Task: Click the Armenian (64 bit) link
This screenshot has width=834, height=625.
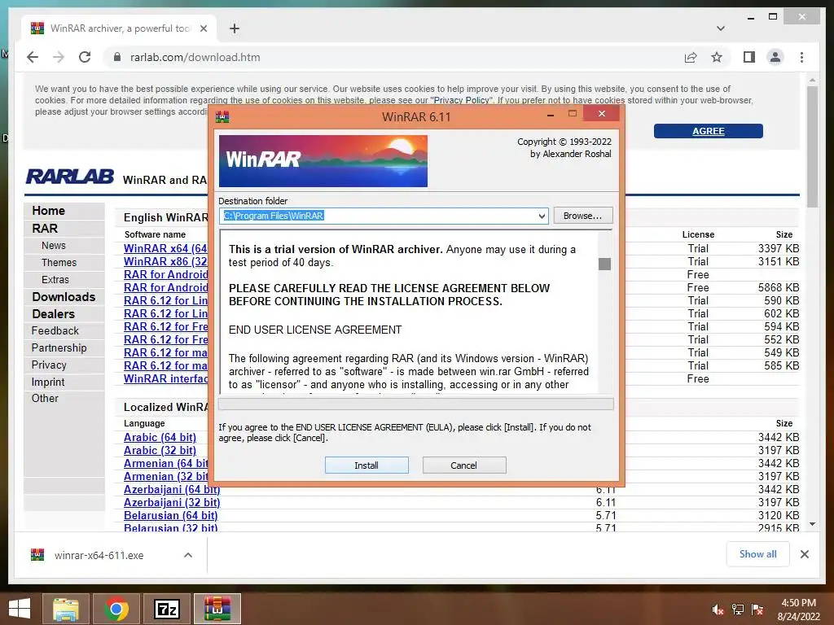Action: point(166,463)
